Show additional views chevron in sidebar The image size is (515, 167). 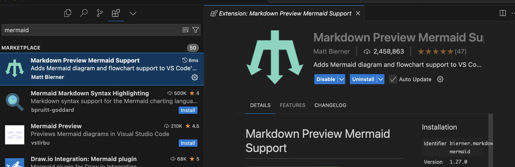pyautogui.click(x=133, y=14)
